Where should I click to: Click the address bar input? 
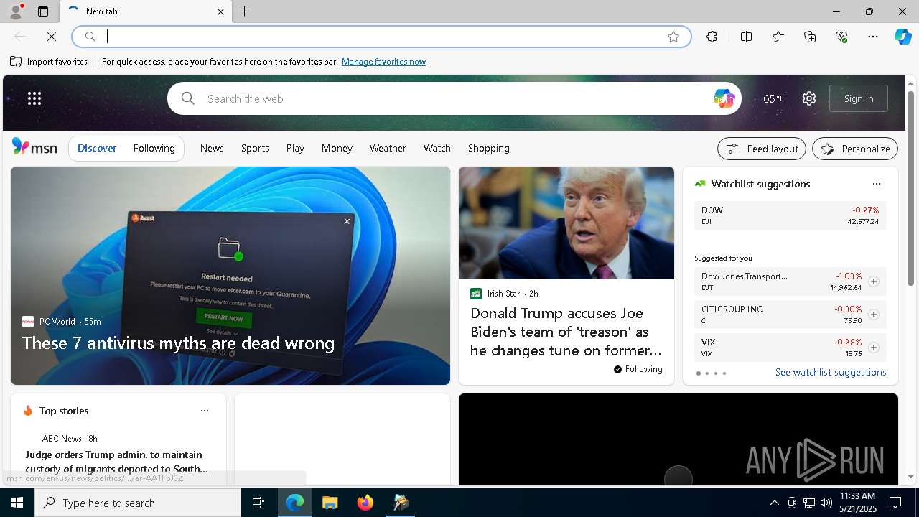381,37
